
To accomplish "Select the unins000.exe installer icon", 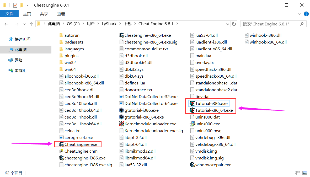I will point(192,124).
